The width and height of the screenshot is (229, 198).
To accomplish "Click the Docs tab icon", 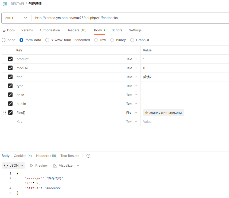I will pyautogui.click(x=4, y=30).
